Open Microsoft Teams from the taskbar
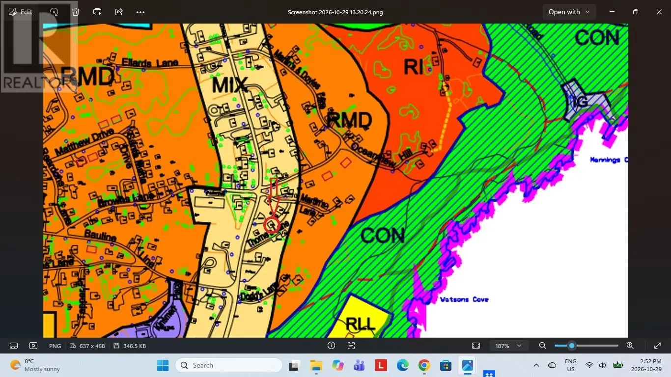Image resolution: width=671 pixels, height=377 pixels. (359, 365)
